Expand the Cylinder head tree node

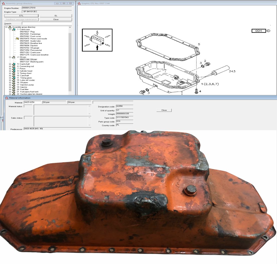10,71
